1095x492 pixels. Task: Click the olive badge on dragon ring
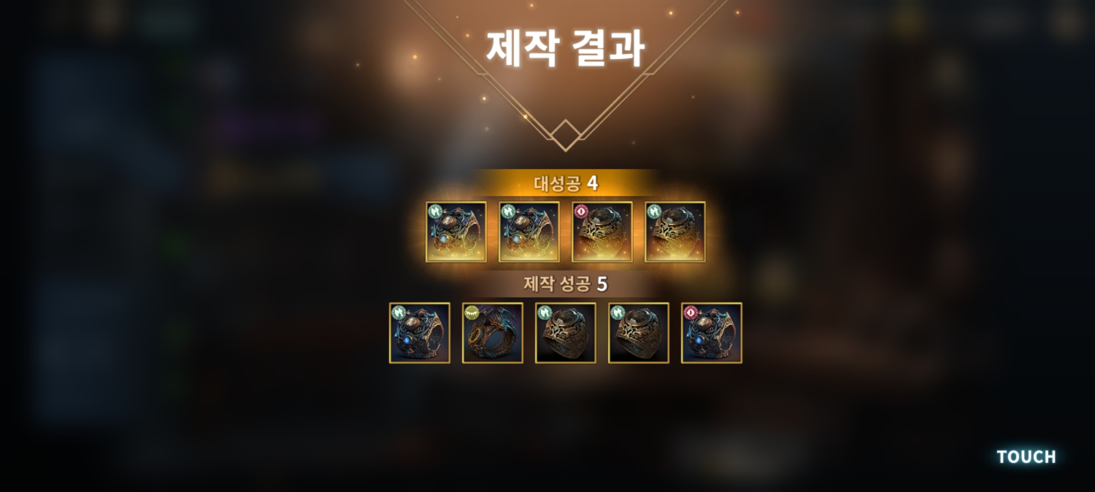[471, 313]
